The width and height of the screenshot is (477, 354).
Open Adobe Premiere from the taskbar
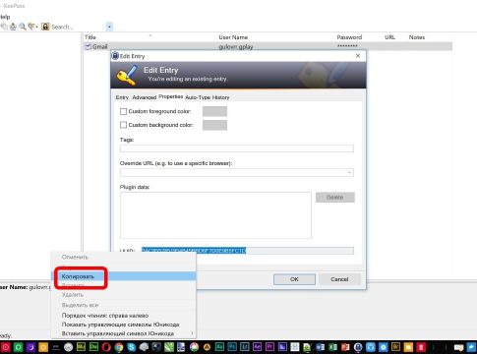(x=269, y=347)
